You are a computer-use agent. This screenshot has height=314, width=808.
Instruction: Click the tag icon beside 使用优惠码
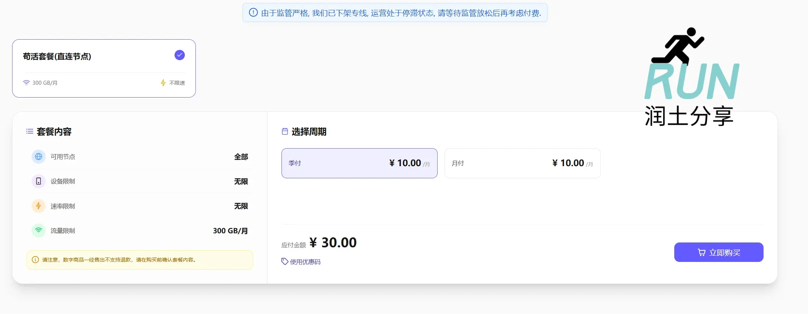pyautogui.click(x=285, y=262)
